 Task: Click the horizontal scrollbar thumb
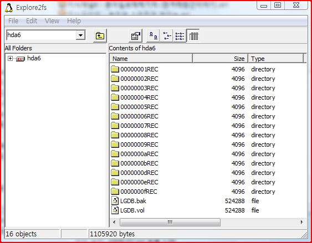point(170,222)
